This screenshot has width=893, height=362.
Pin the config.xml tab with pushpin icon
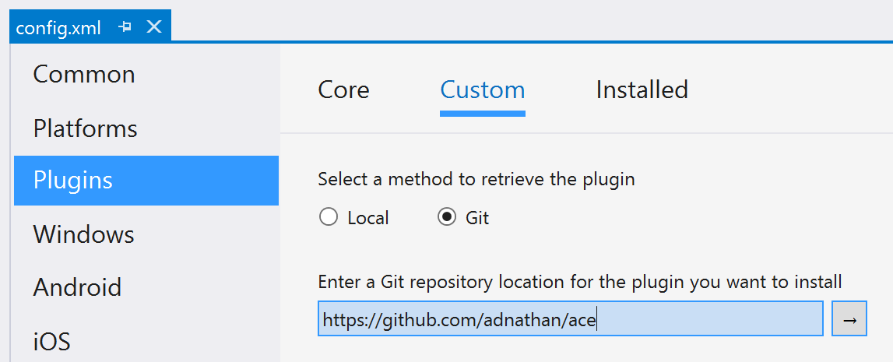tap(125, 26)
